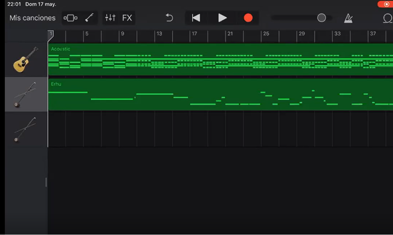
Task: Tap the Erhu region label
Action: [56, 84]
